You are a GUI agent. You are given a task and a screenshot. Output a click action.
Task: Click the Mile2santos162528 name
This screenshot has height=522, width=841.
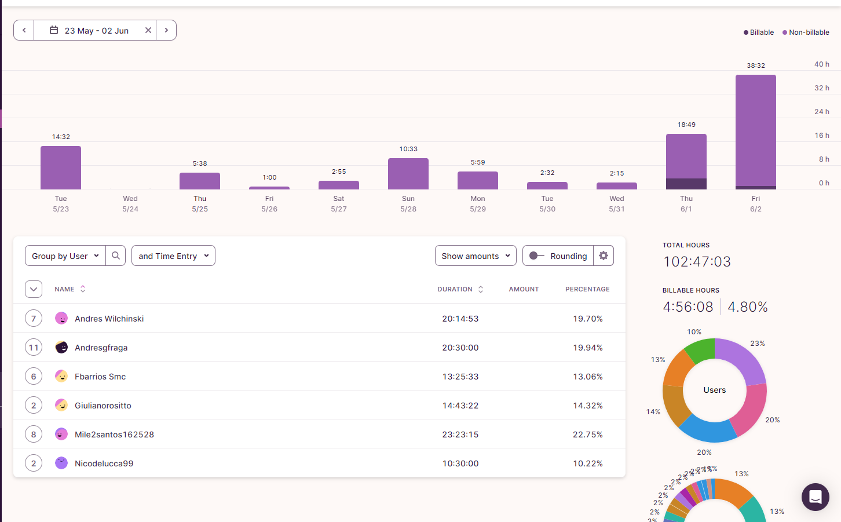(114, 435)
